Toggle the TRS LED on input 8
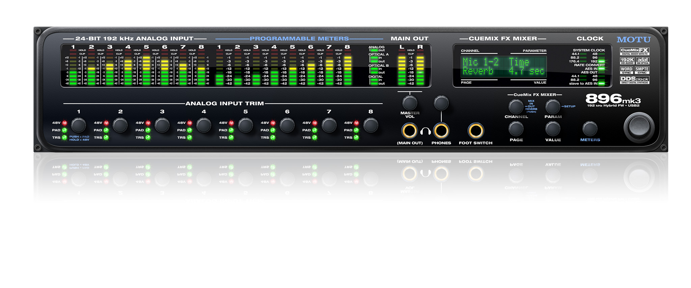 tap(356, 138)
